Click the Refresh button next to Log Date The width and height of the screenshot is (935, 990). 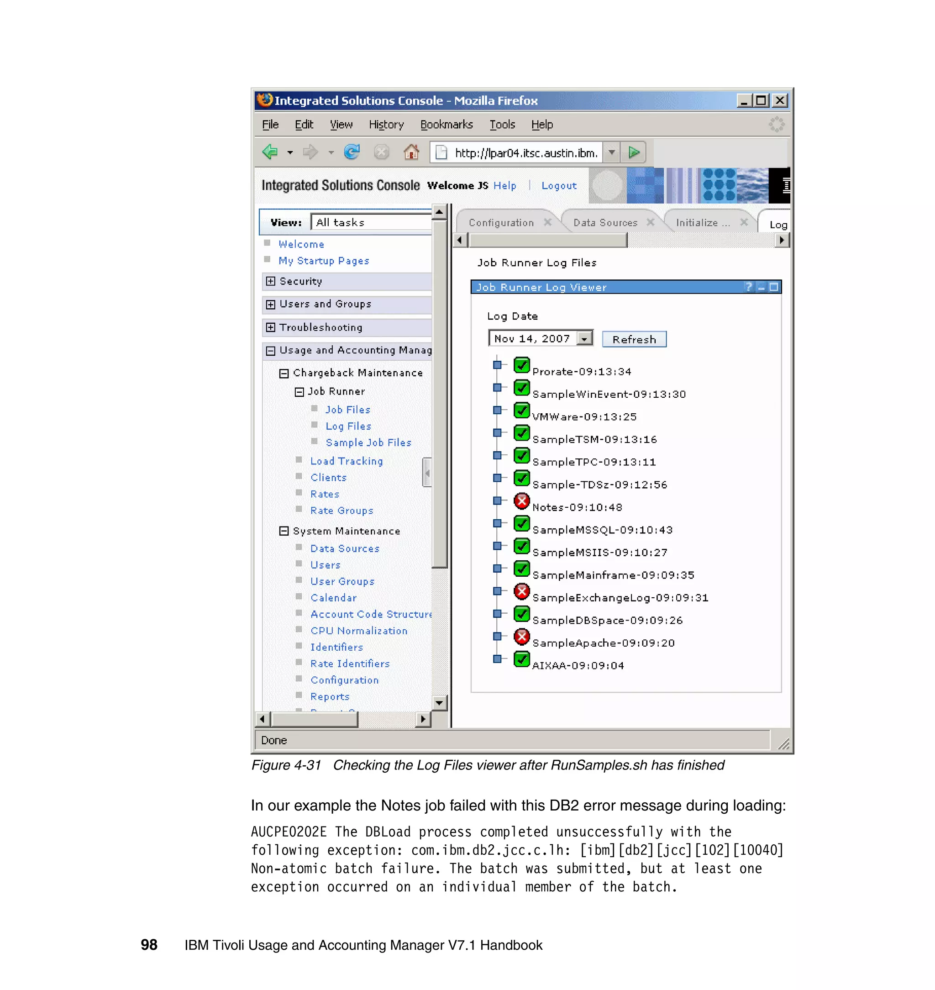[x=634, y=339]
